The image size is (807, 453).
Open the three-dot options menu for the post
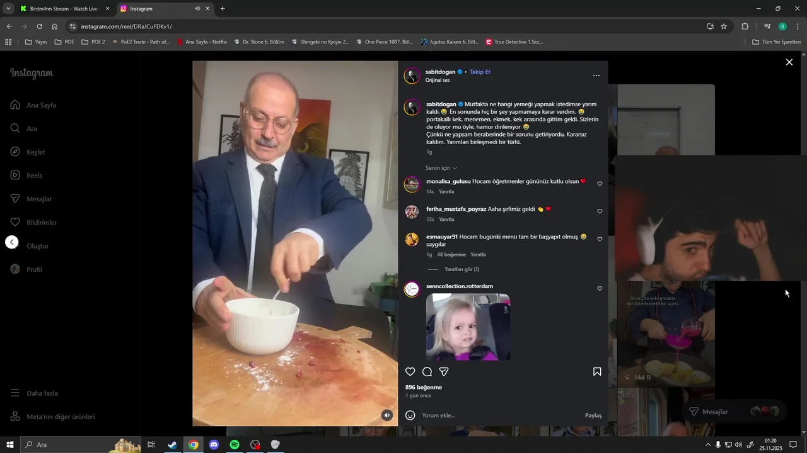(x=596, y=75)
